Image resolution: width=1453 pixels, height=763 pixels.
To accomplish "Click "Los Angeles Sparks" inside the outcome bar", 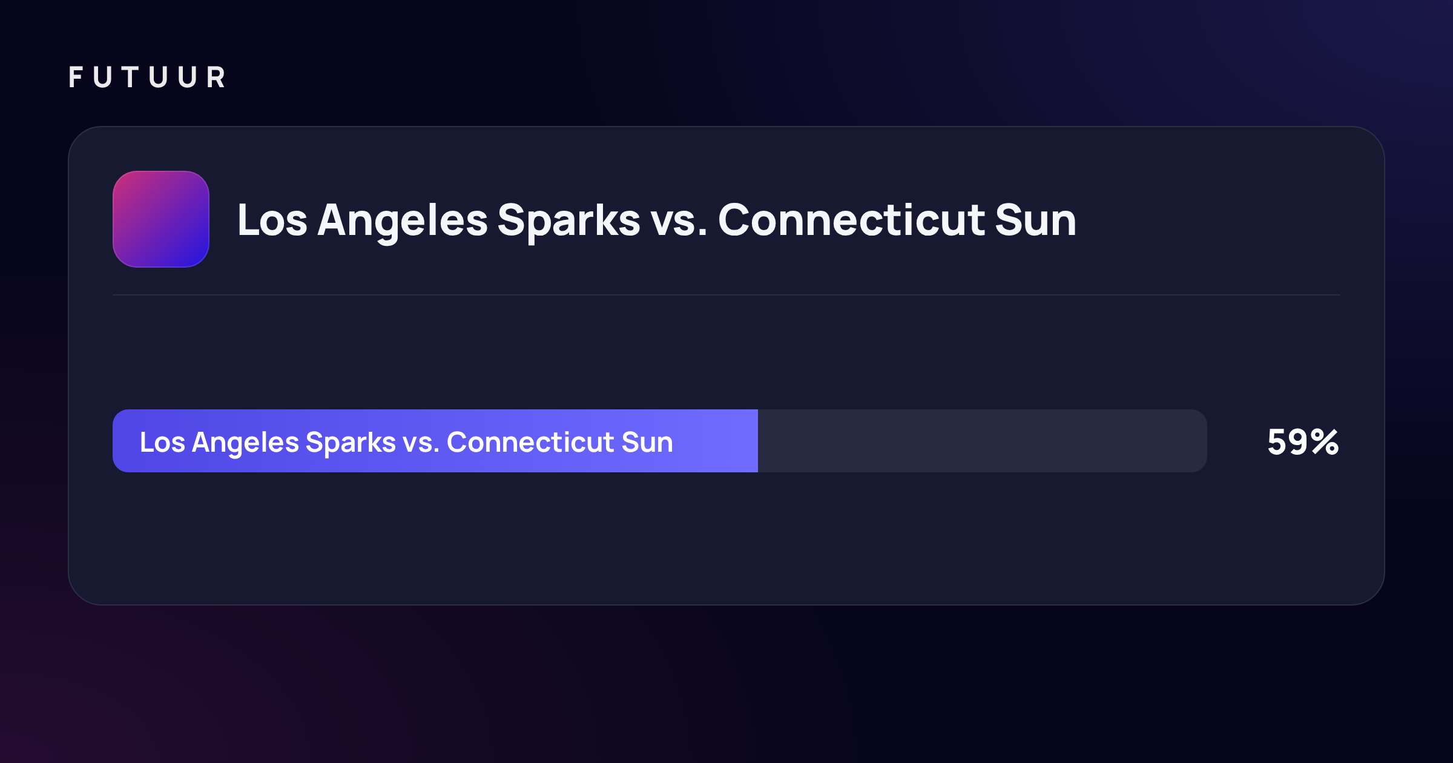I will coord(268,443).
